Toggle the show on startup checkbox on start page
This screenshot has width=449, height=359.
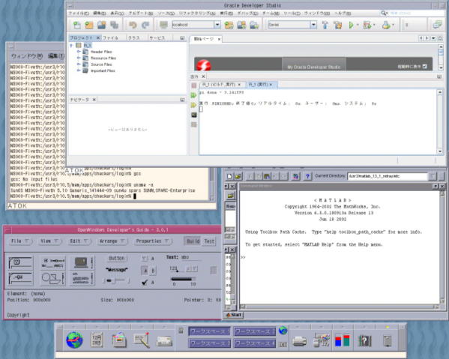click(424, 67)
